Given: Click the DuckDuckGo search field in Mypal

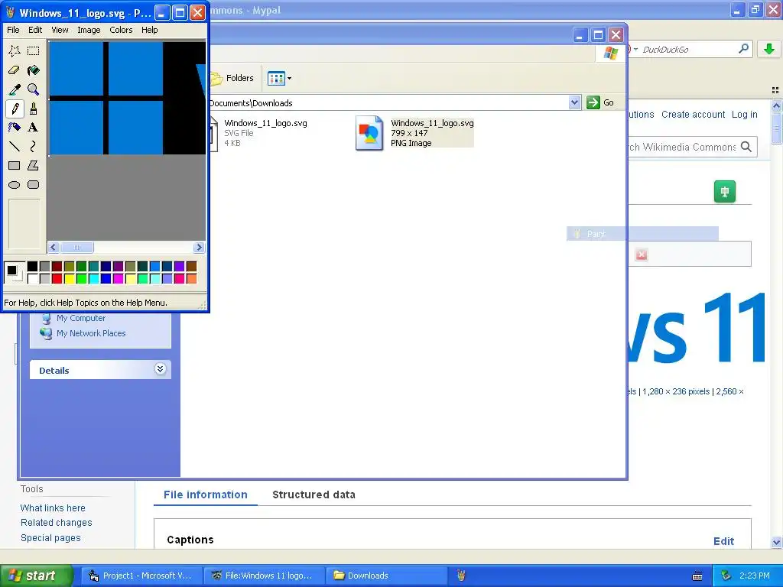Looking at the screenshot, I should [688, 50].
